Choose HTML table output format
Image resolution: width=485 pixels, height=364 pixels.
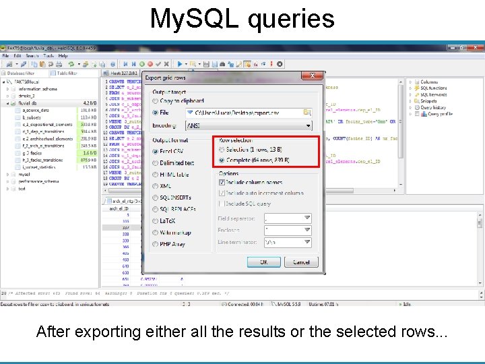[156, 175]
